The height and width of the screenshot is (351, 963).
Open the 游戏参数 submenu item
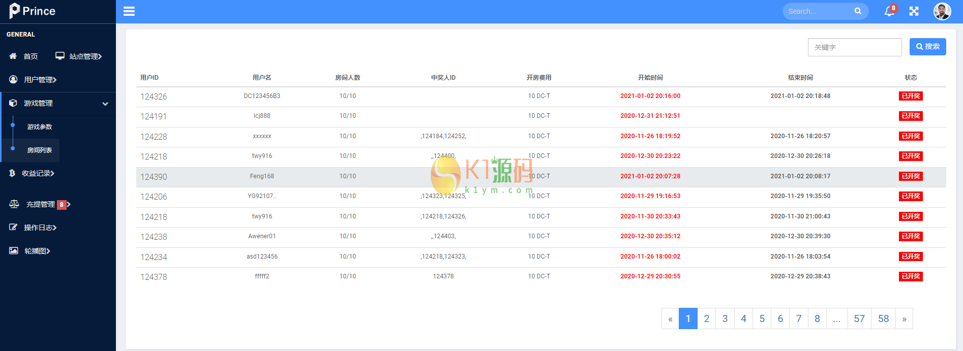click(x=40, y=127)
